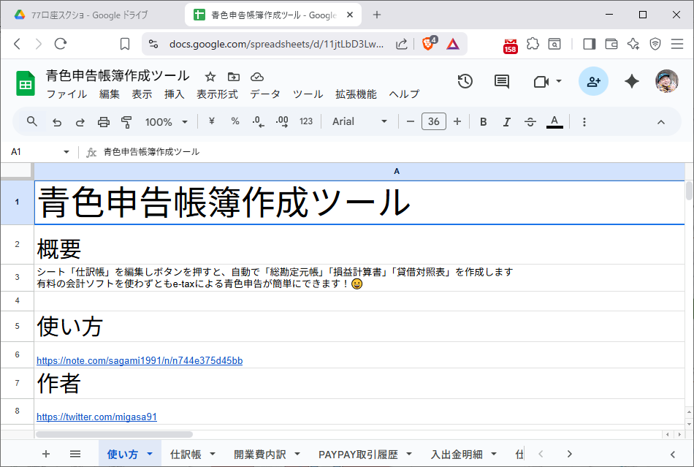Open version history with the clock icon
Screen dimensions: 694x467
(x=465, y=82)
